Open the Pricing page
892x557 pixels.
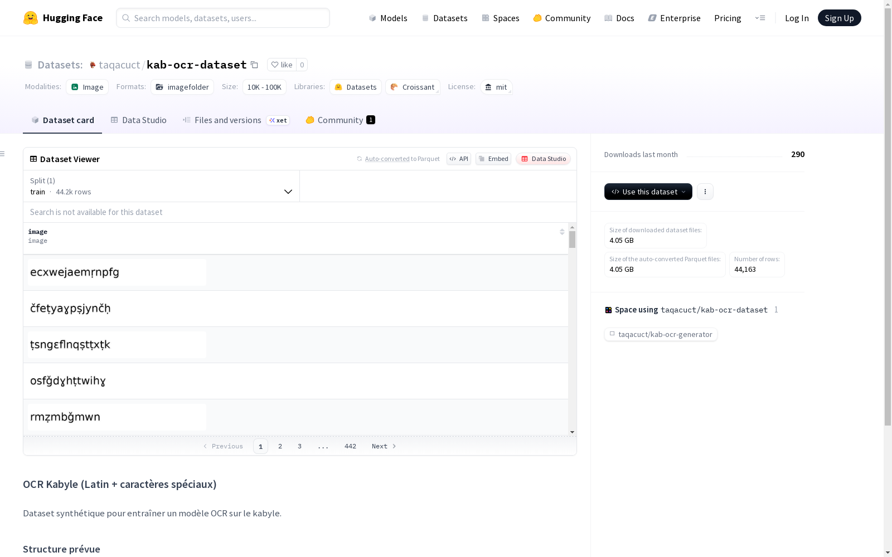tap(728, 18)
